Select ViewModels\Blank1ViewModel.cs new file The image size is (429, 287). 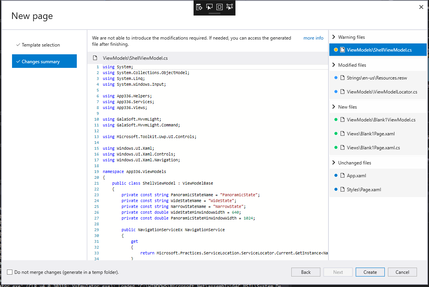pyautogui.click(x=378, y=119)
